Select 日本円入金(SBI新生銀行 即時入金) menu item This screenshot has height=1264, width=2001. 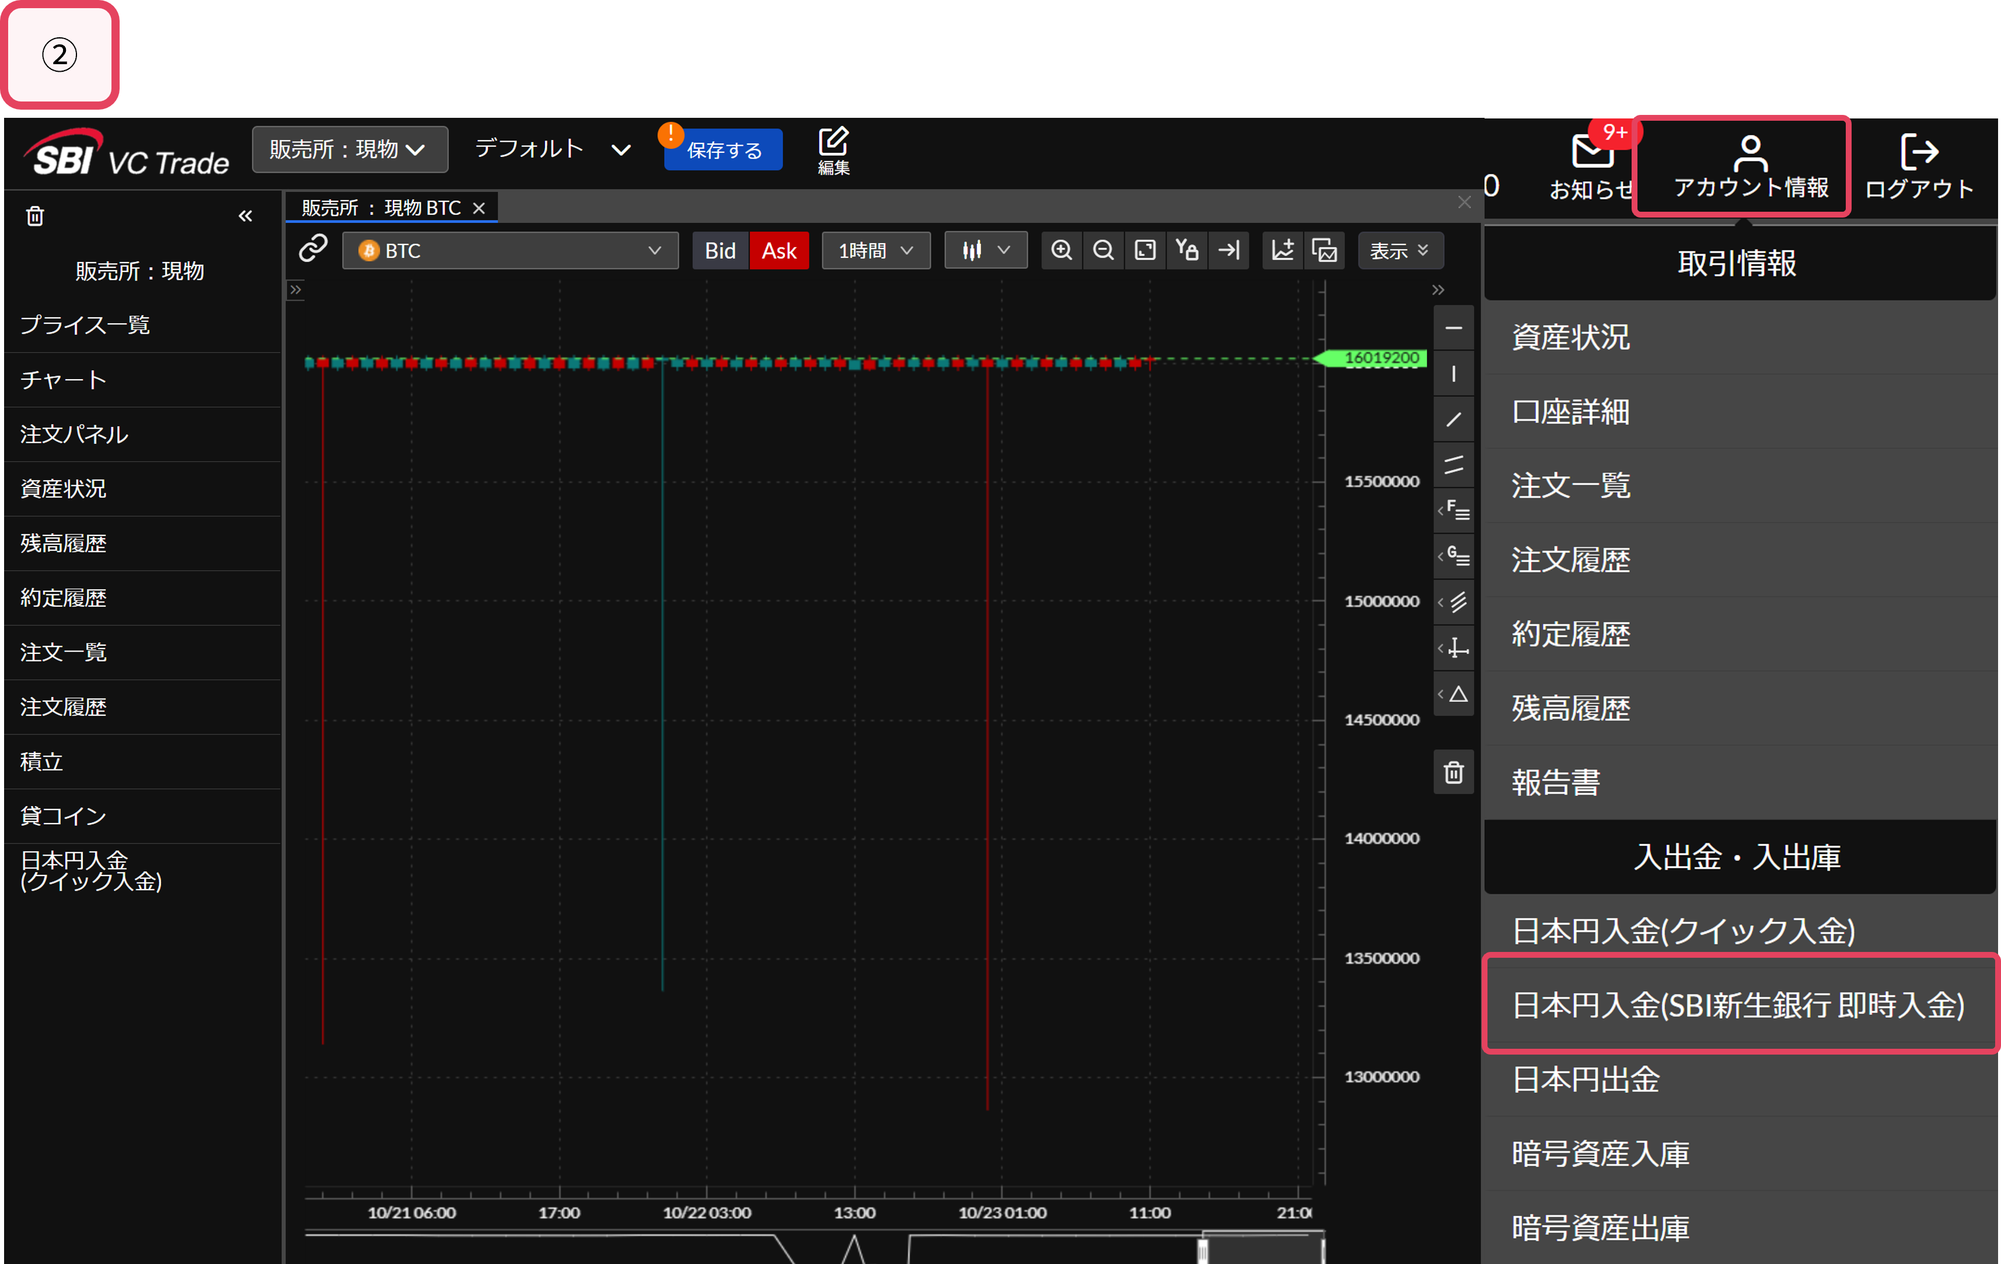click(x=1740, y=1005)
